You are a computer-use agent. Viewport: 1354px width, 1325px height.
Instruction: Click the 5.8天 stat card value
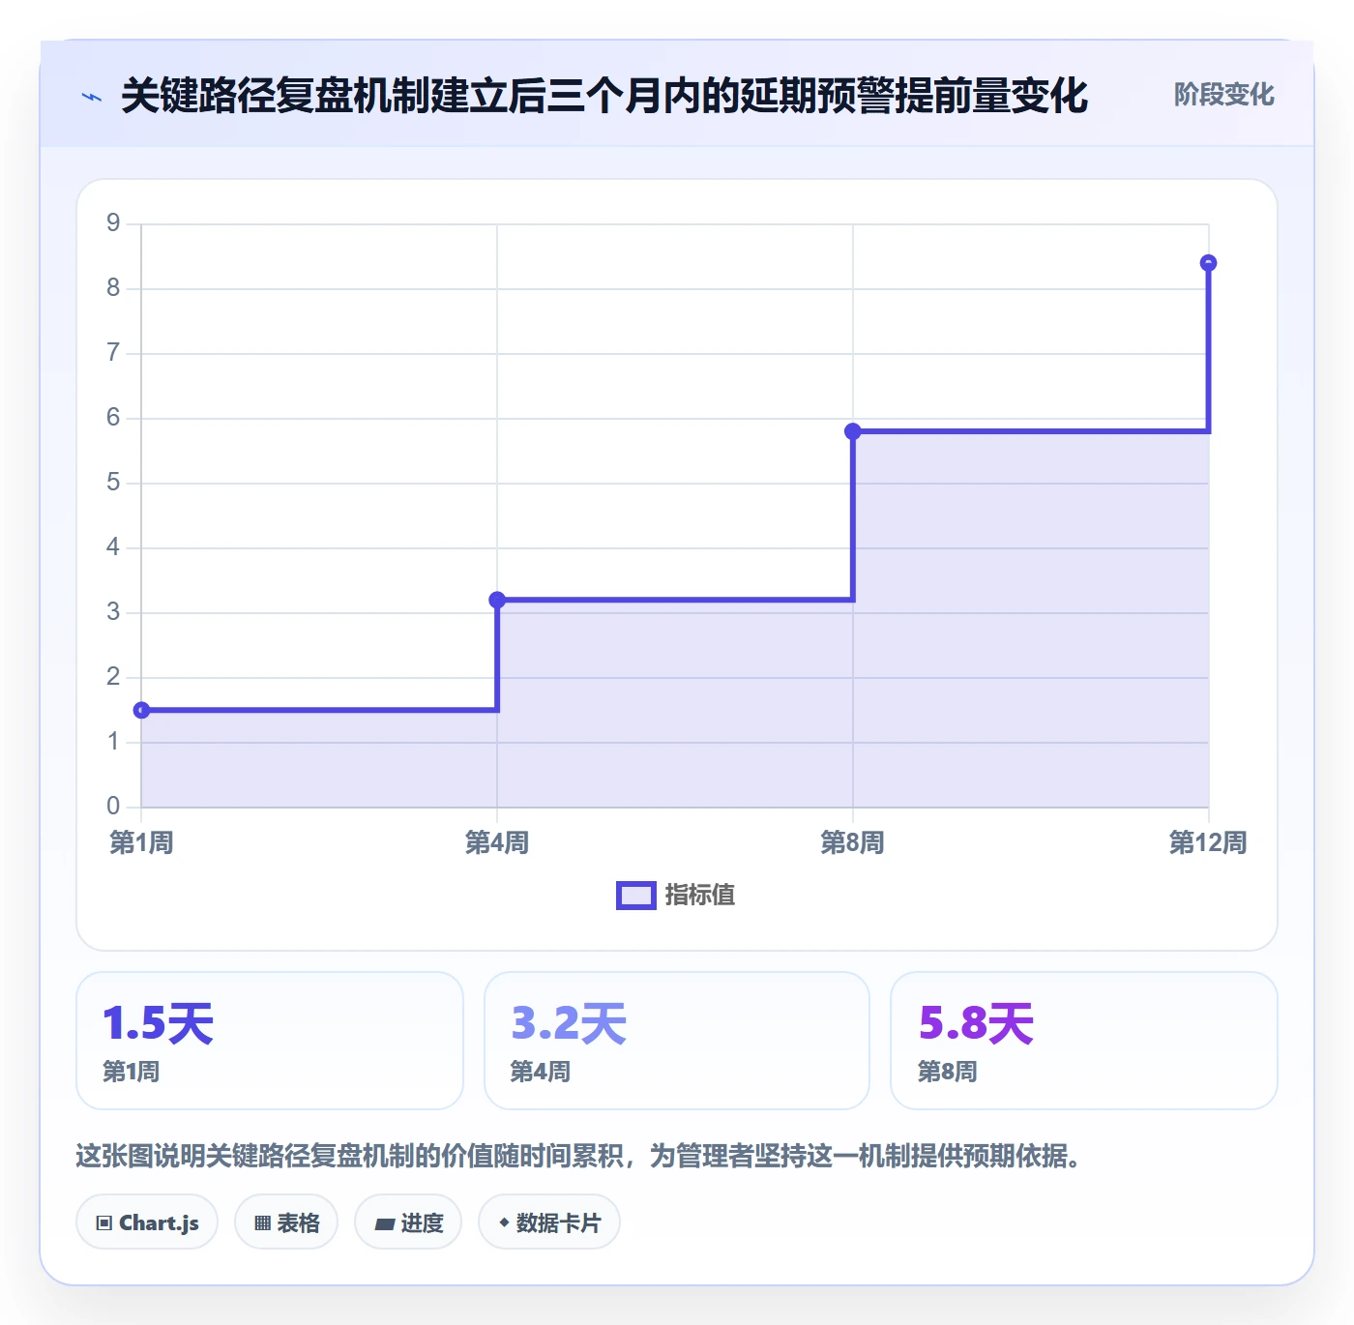976,1023
